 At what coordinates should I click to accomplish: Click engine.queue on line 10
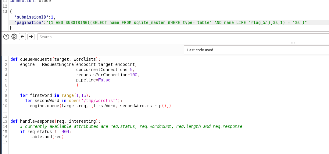click(x=45, y=106)
